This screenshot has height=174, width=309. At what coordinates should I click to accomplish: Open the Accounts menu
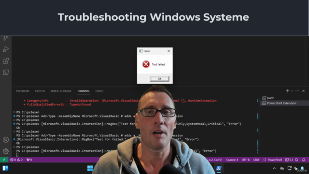coord(6,140)
